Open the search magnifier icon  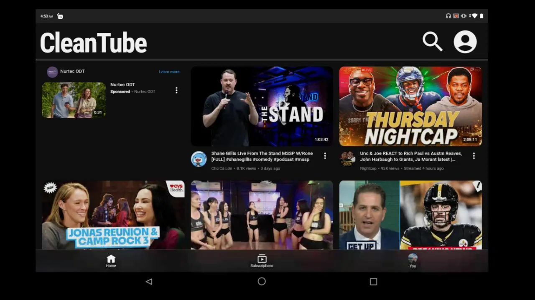(432, 42)
